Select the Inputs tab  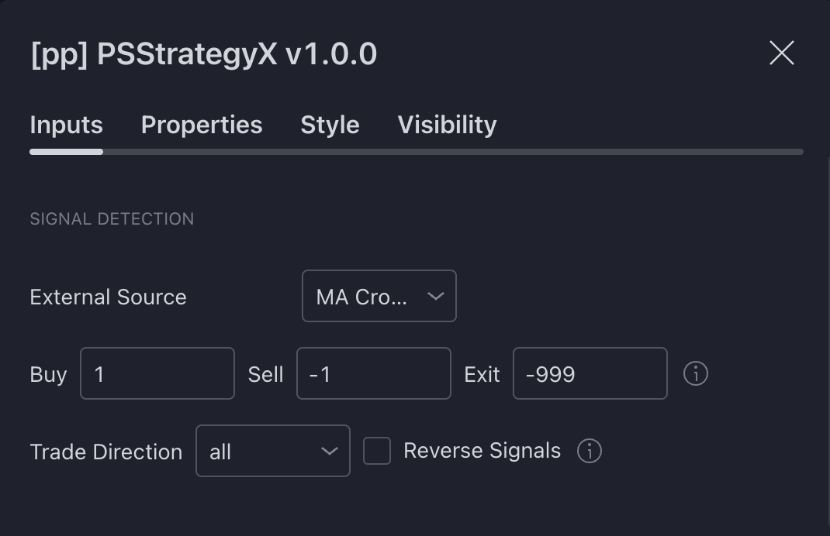pyautogui.click(x=66, y=125)
